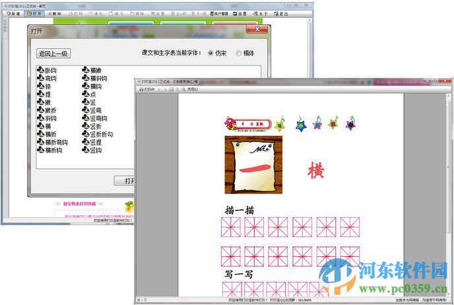Image resolution: width=454 pixels, height=305 pixels.
Task: Select the 撇折 stroke item
Action: [x=47, y=110]
